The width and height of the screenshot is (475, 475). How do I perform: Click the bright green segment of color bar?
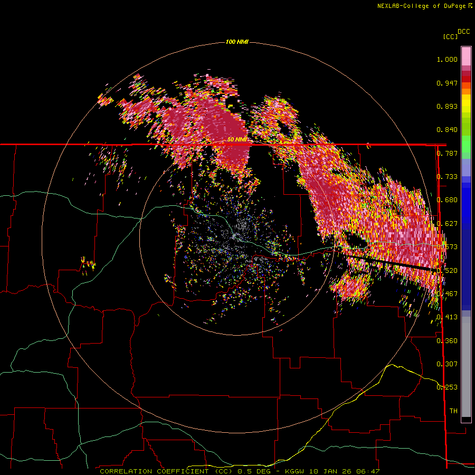click(466, 144)
